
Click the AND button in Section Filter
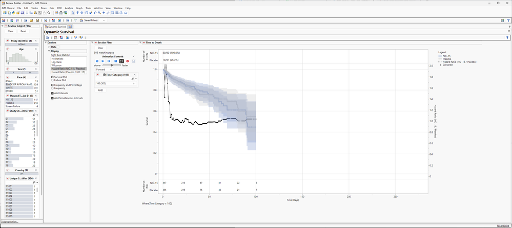point(100,90)
